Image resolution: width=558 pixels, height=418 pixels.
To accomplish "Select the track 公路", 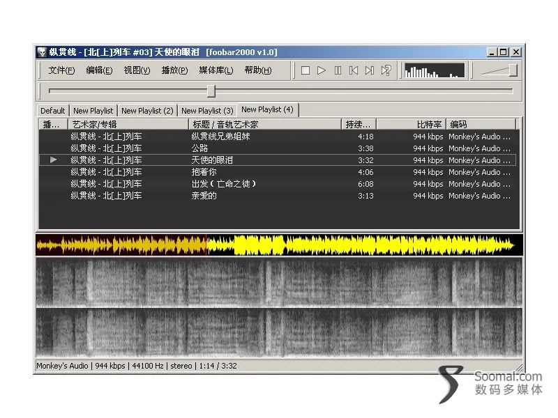I will coord(278,148).
